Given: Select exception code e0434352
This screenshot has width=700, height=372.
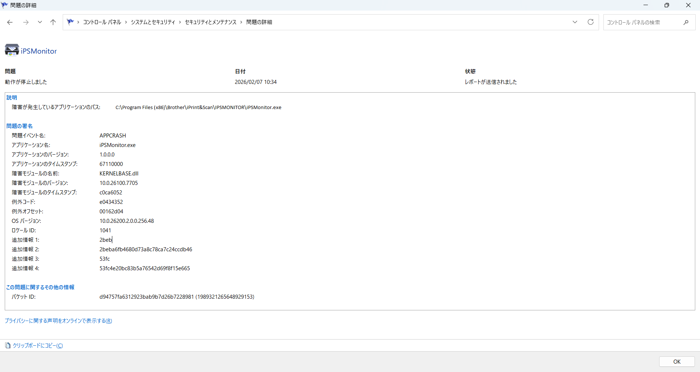Looking at the screenshot, I should point(111,202).
